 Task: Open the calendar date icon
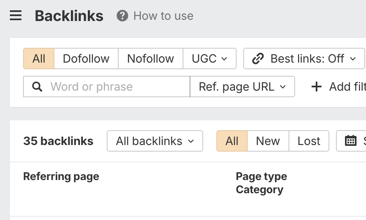click(x=351, y=141)
